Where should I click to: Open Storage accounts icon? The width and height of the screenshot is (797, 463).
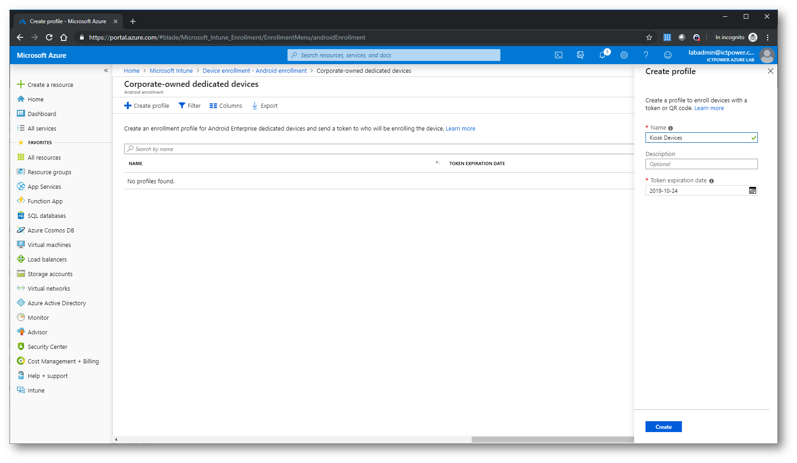[21, 273]
